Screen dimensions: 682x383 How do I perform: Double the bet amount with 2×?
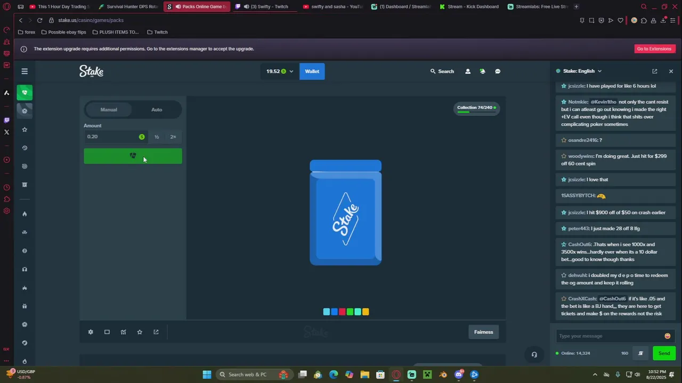point(173,137)
